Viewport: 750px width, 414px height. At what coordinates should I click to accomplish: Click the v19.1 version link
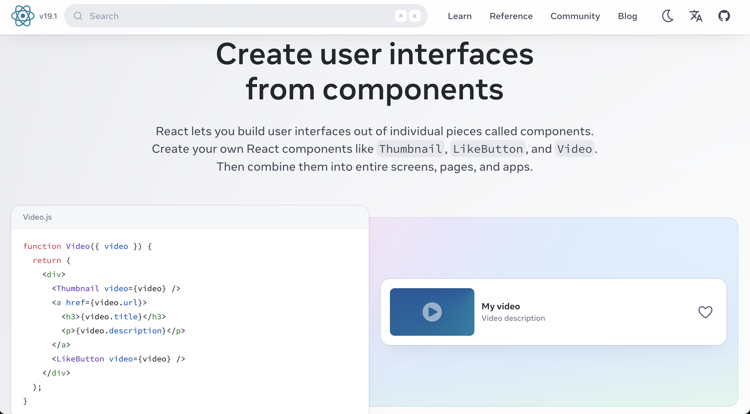pos(48,16)
